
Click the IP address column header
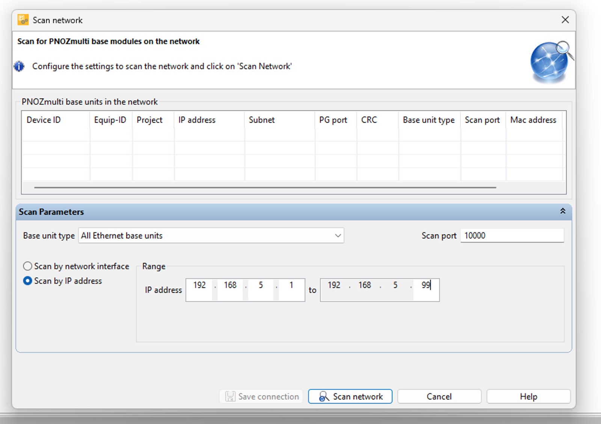pos(209,120)
